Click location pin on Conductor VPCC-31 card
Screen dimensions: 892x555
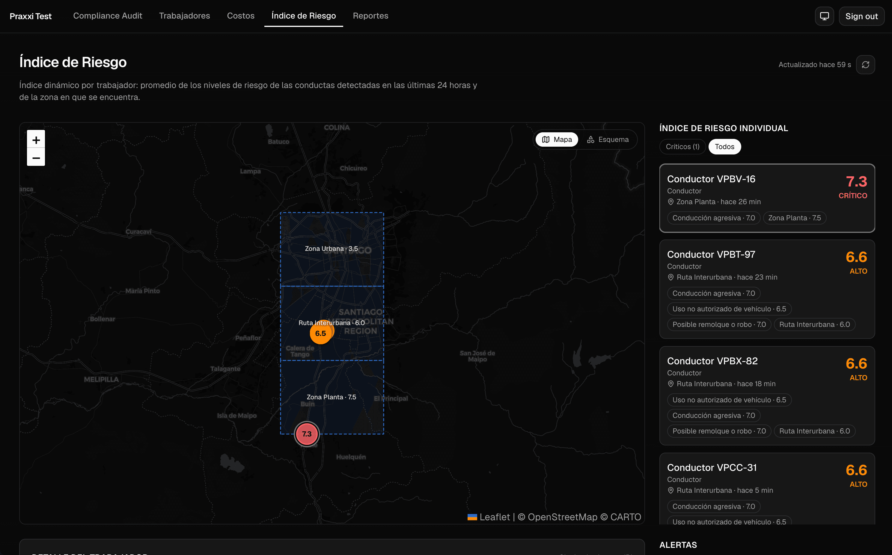671,490
